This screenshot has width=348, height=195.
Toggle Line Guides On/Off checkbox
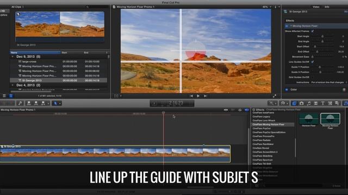(x=313, y=62)
